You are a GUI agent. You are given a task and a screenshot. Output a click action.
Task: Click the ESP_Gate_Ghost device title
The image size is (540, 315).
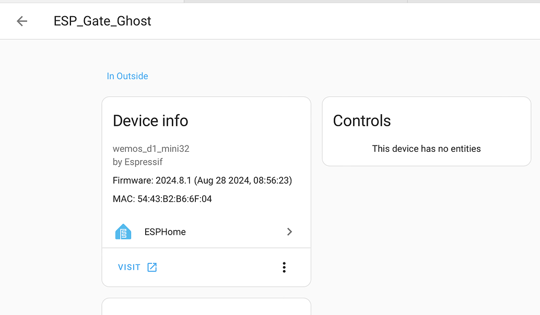(102, 21)
